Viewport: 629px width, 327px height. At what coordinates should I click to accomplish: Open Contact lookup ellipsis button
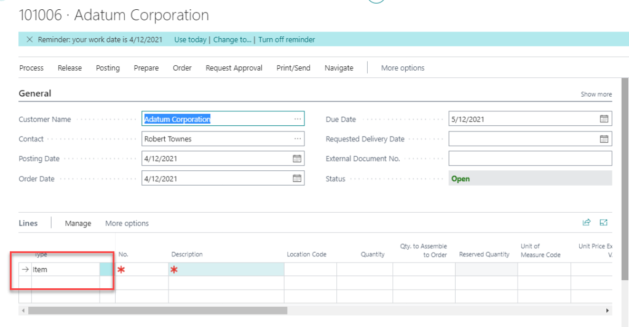pos(298,139)
